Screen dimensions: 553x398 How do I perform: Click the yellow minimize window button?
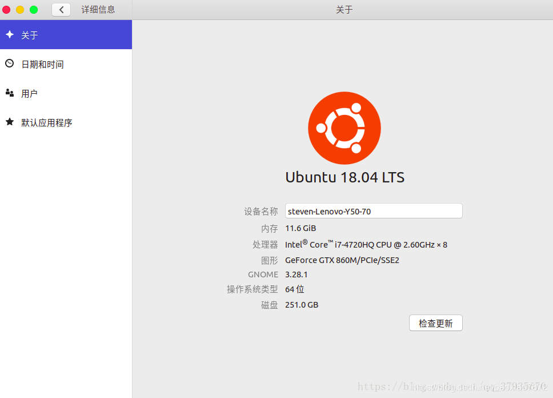click(x=20, y=10)
